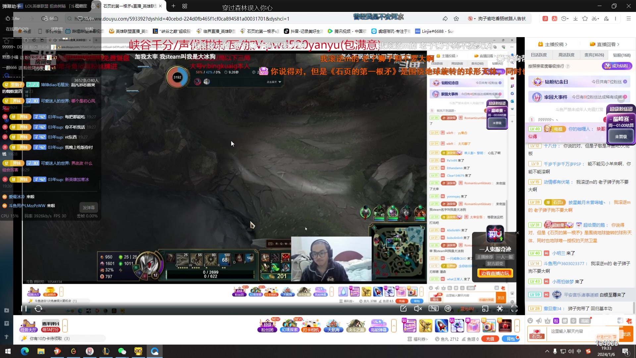Open Linjie#6688 bookmark
The image size is (636, 358).
pos(434,31)
